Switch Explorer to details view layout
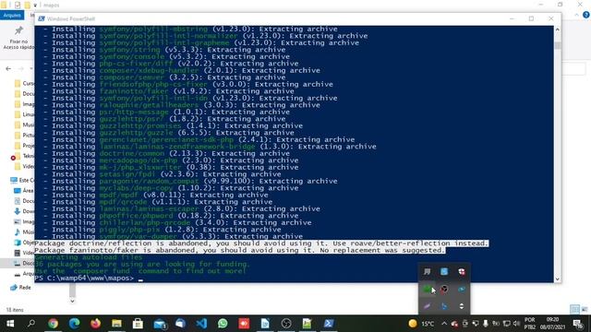Screen dimensions: 591x332 point(574,310)
